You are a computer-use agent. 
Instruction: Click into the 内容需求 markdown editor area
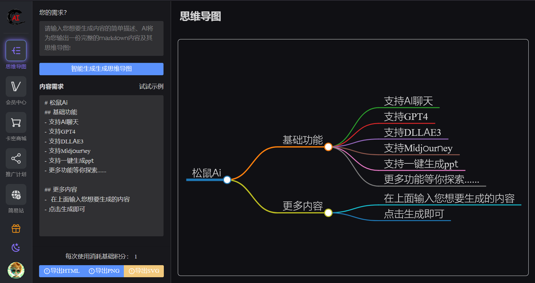101,166
